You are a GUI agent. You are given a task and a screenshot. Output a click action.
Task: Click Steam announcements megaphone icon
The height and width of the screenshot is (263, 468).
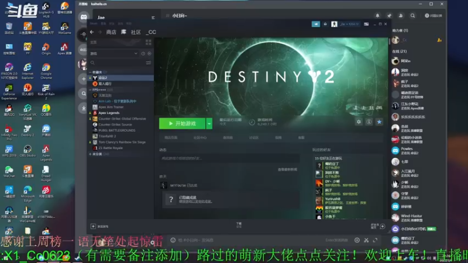click(316, 24)
